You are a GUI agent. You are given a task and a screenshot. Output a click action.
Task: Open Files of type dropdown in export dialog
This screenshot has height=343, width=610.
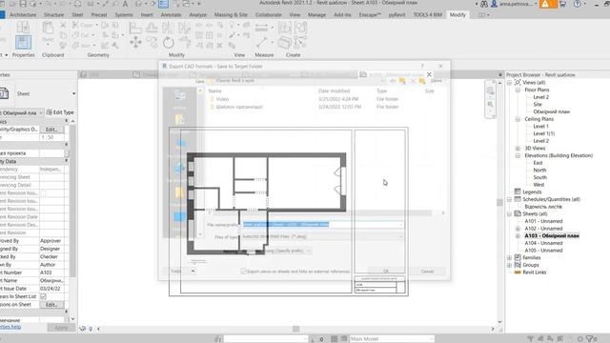[400, 236]
